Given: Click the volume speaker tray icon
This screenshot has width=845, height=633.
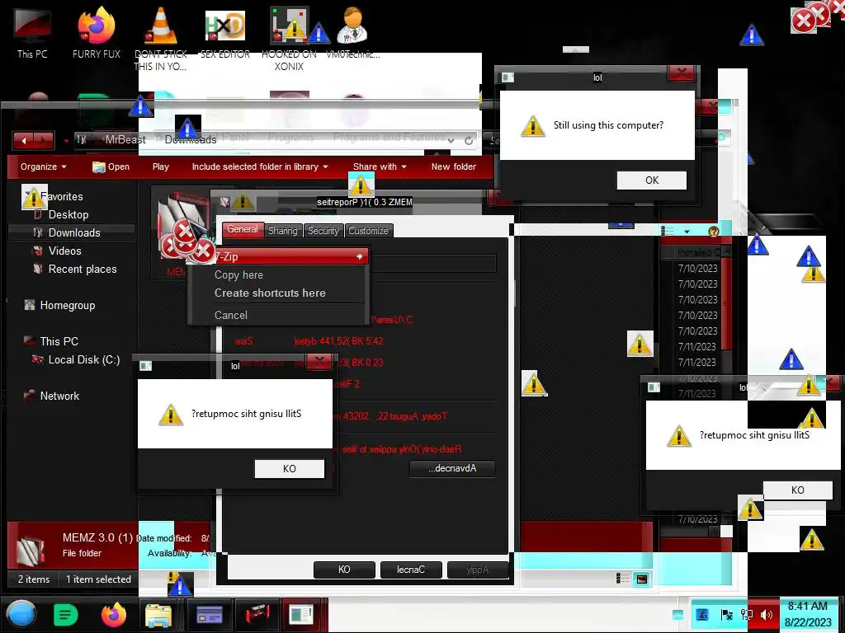Looking at the screenshot, I should tap(766, 614).
